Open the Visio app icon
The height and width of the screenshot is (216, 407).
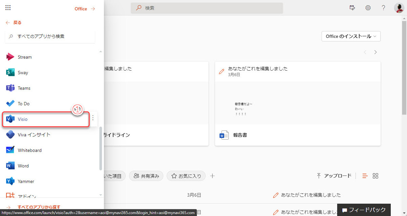click(10, 119)
